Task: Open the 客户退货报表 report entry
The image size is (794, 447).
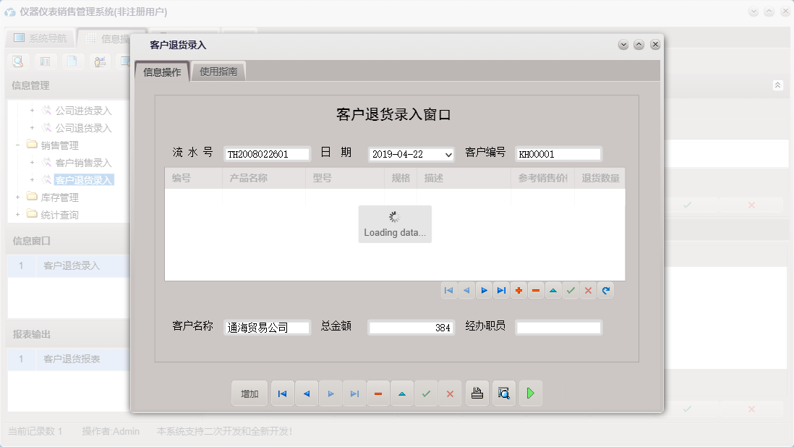Action: pos(73,357)
